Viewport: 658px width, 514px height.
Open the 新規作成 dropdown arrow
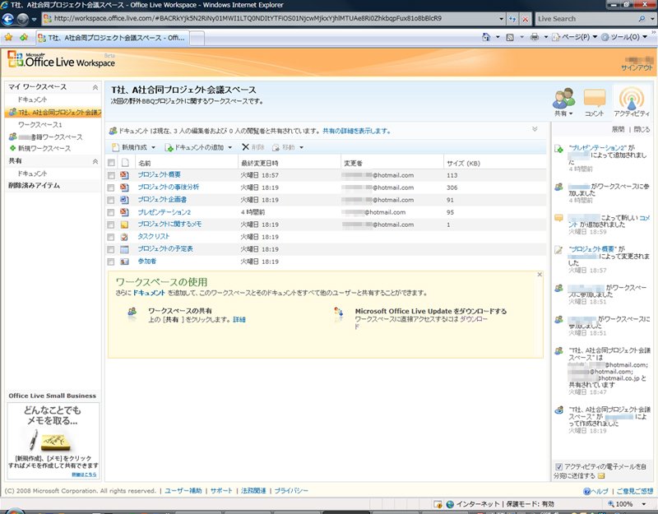click(x=153, y=147)
